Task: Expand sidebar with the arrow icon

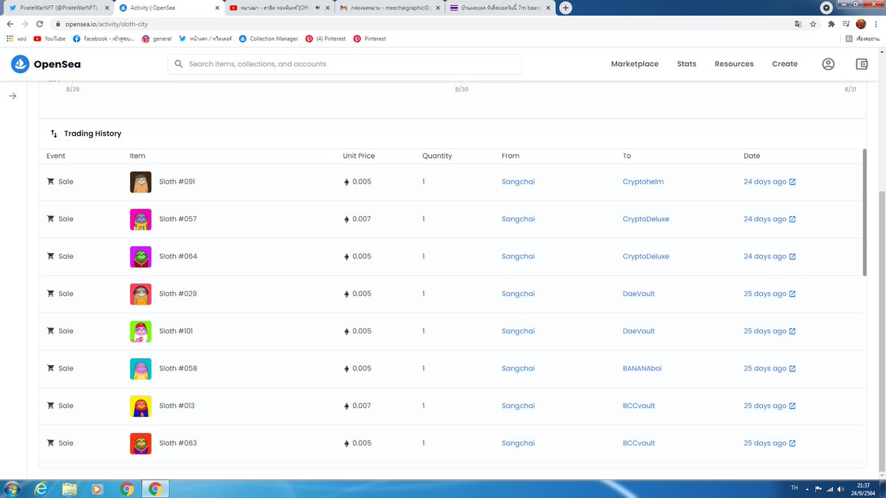Action: (13, 96)
